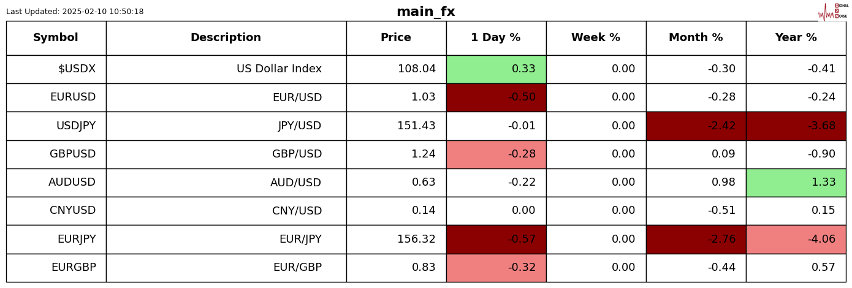The image size is (852, 288).
Task: Click the main_fx table title
Action: 425,12
